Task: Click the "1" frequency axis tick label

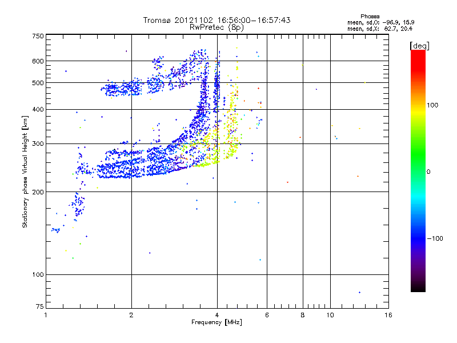Action: pyautogui.click(x=46, y=315)
